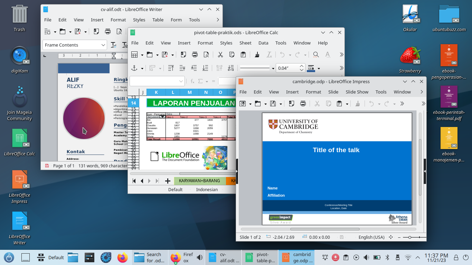Open the Mageia application launcher in taskbar
472x265 pixels.
pos(9,257)
